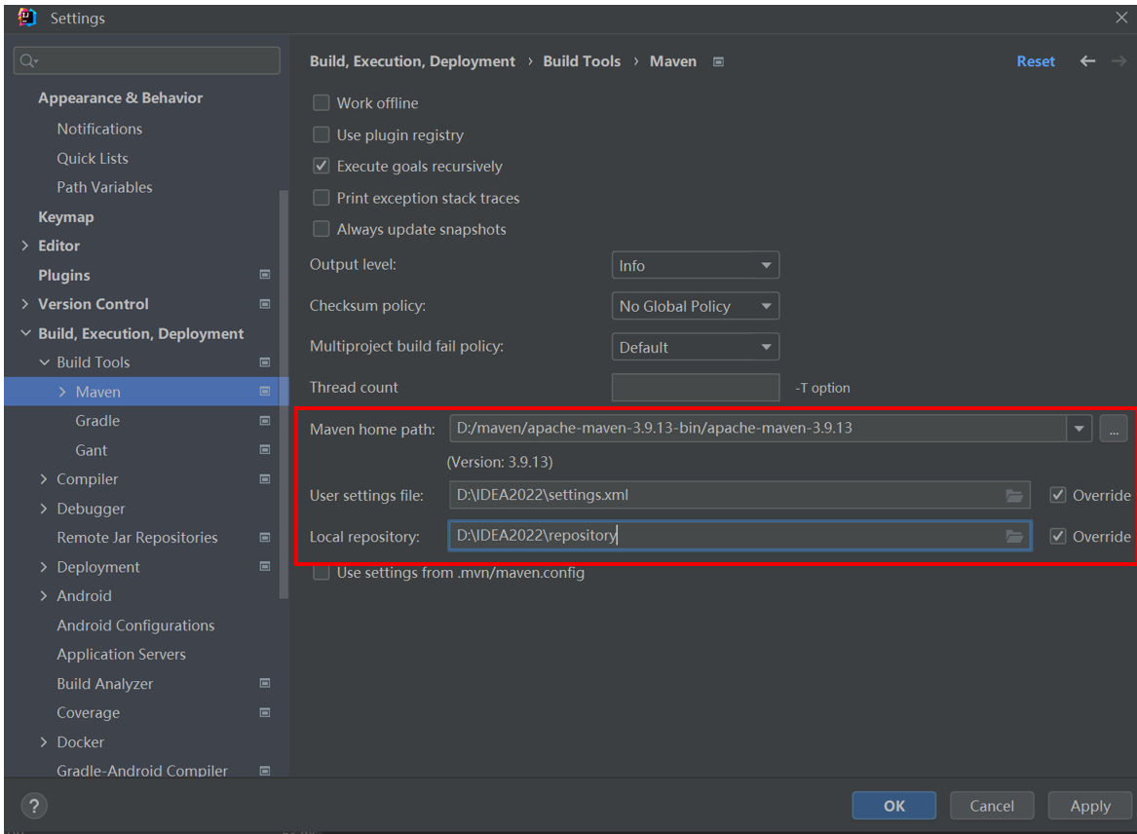Go back using the left arrow icon
The image size is (1137, 834).
[1087, 61]
